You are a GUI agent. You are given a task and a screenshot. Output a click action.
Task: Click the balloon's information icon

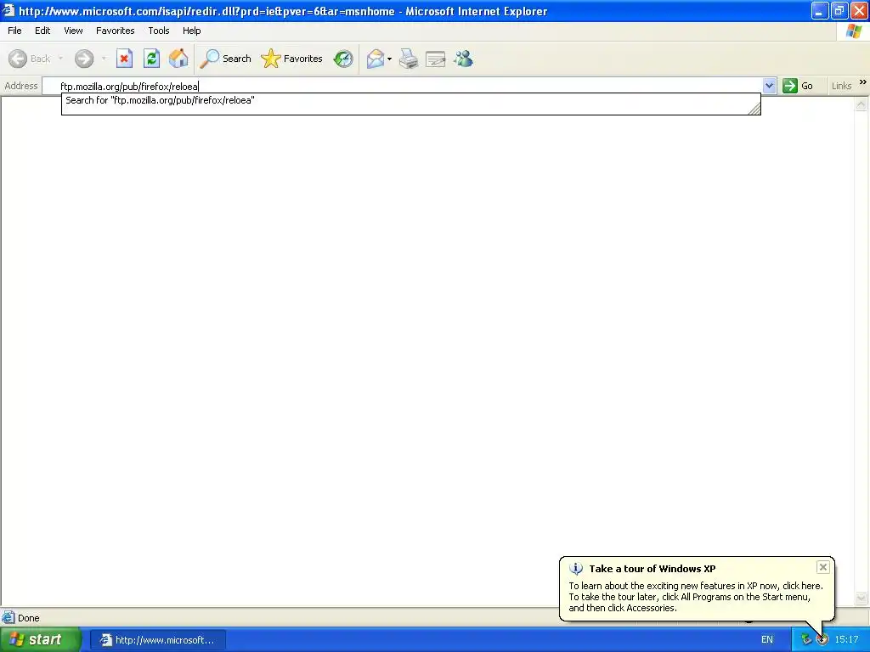[x=576, y=569]
